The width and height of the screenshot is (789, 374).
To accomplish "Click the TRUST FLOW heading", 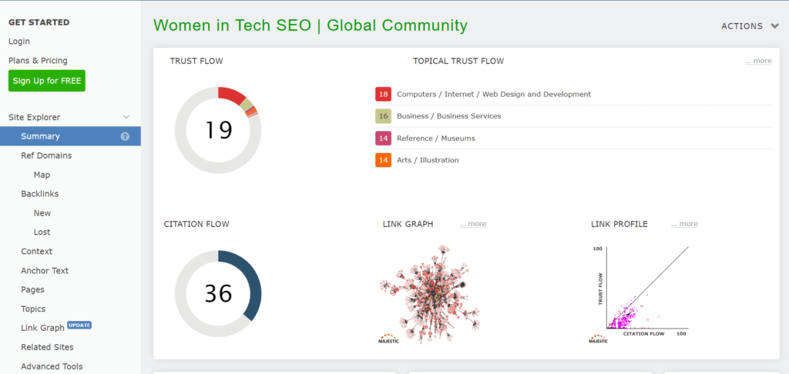I will [x=196, y=61].
